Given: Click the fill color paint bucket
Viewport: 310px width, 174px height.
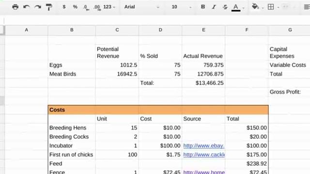Looking at the screenshot, I should coord(255,6).
